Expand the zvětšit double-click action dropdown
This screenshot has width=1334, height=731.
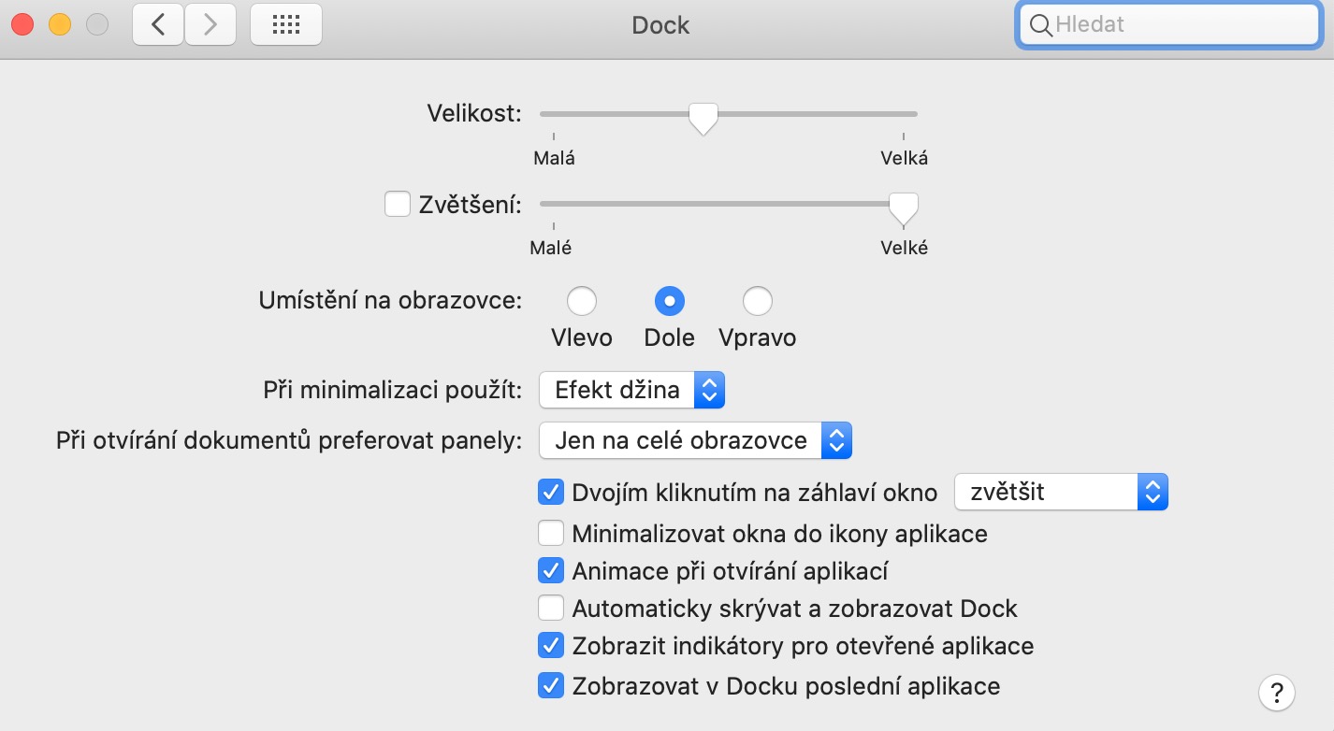coord(1061,492)
